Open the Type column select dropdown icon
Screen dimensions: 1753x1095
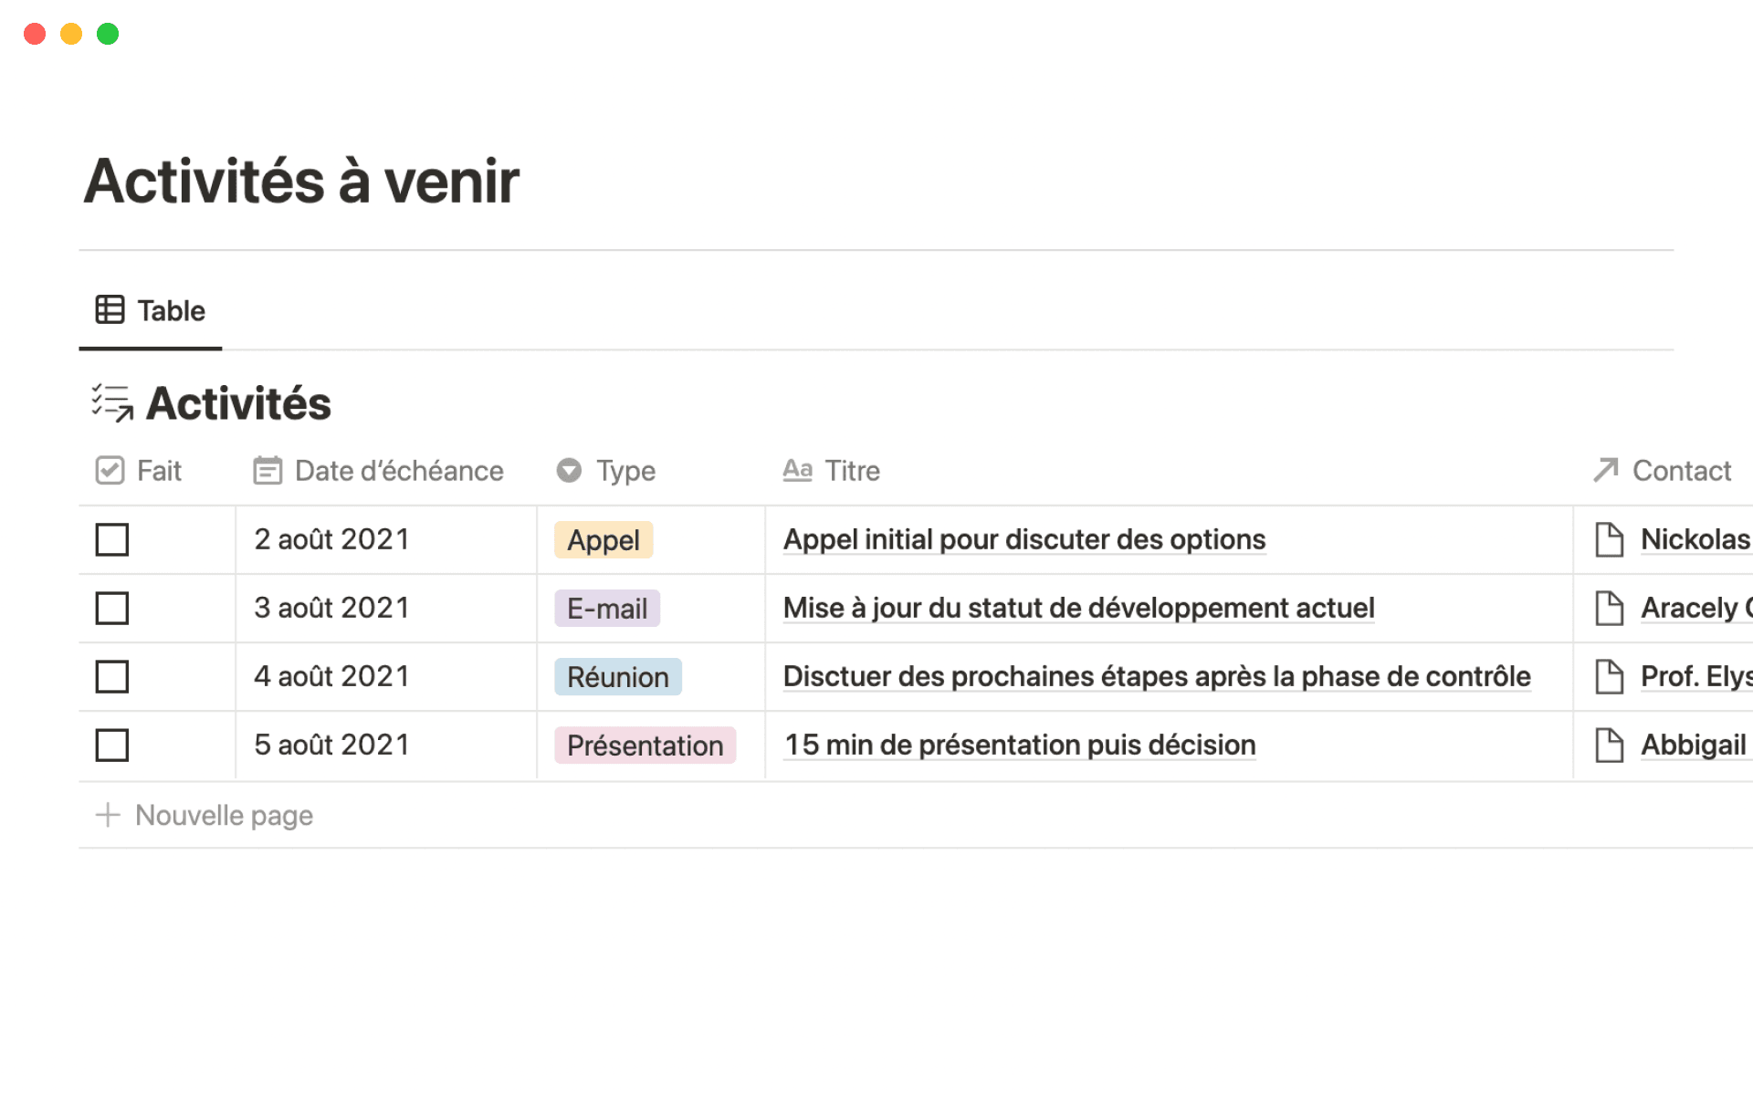click(569, 471)
